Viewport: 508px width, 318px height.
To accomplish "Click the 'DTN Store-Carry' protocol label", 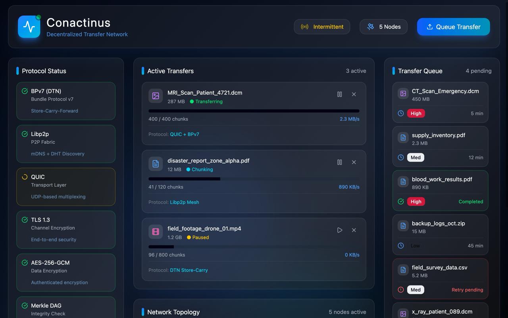I will click(189, 270).
